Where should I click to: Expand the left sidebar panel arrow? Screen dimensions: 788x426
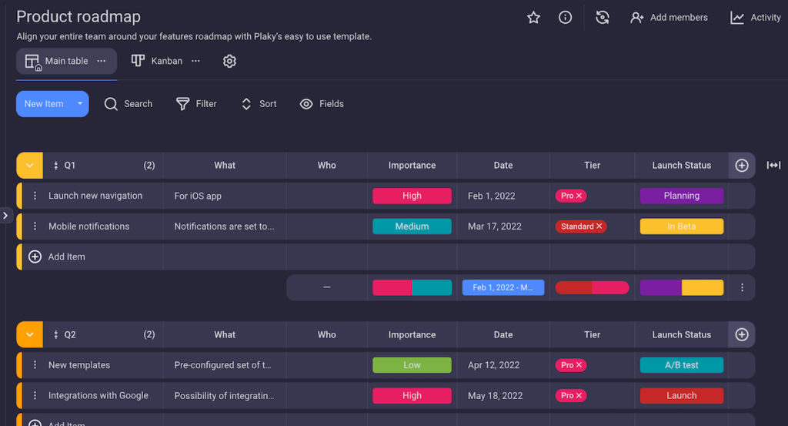coord(5,216)
